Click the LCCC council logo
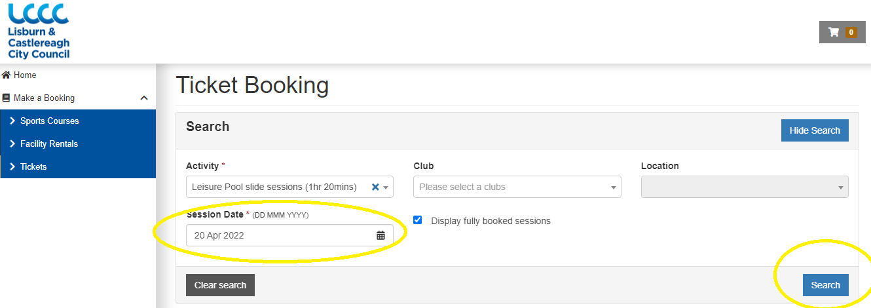Screen dimensions: 871x308 (38, 30)
